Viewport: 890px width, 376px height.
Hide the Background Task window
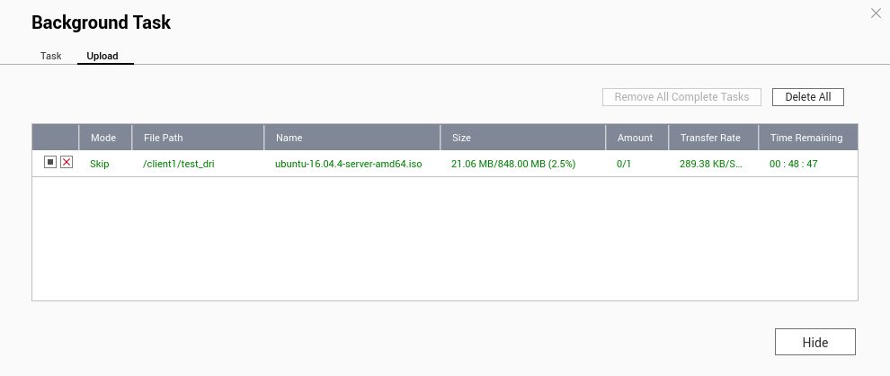(x=814, y=343)
